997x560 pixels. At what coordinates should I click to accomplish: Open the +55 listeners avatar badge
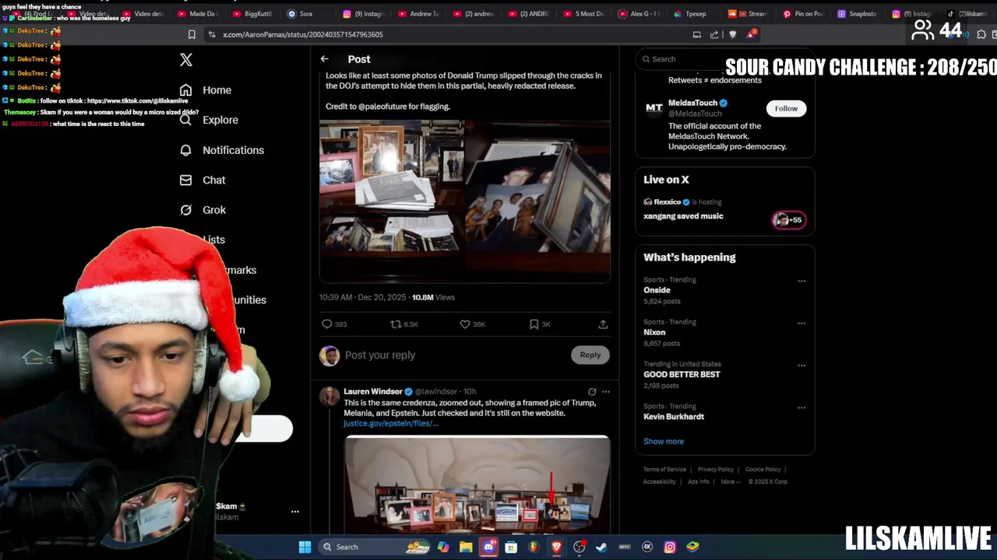(788, 220)
